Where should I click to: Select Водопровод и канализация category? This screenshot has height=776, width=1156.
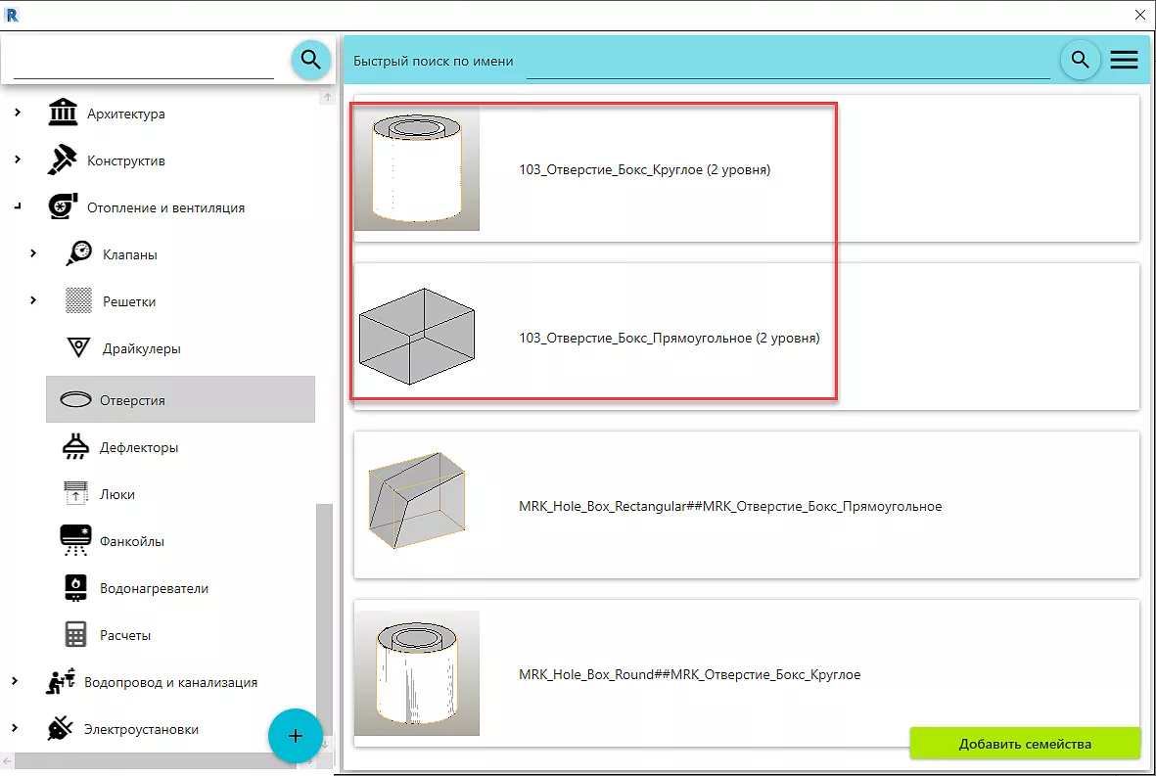[171, 682]
